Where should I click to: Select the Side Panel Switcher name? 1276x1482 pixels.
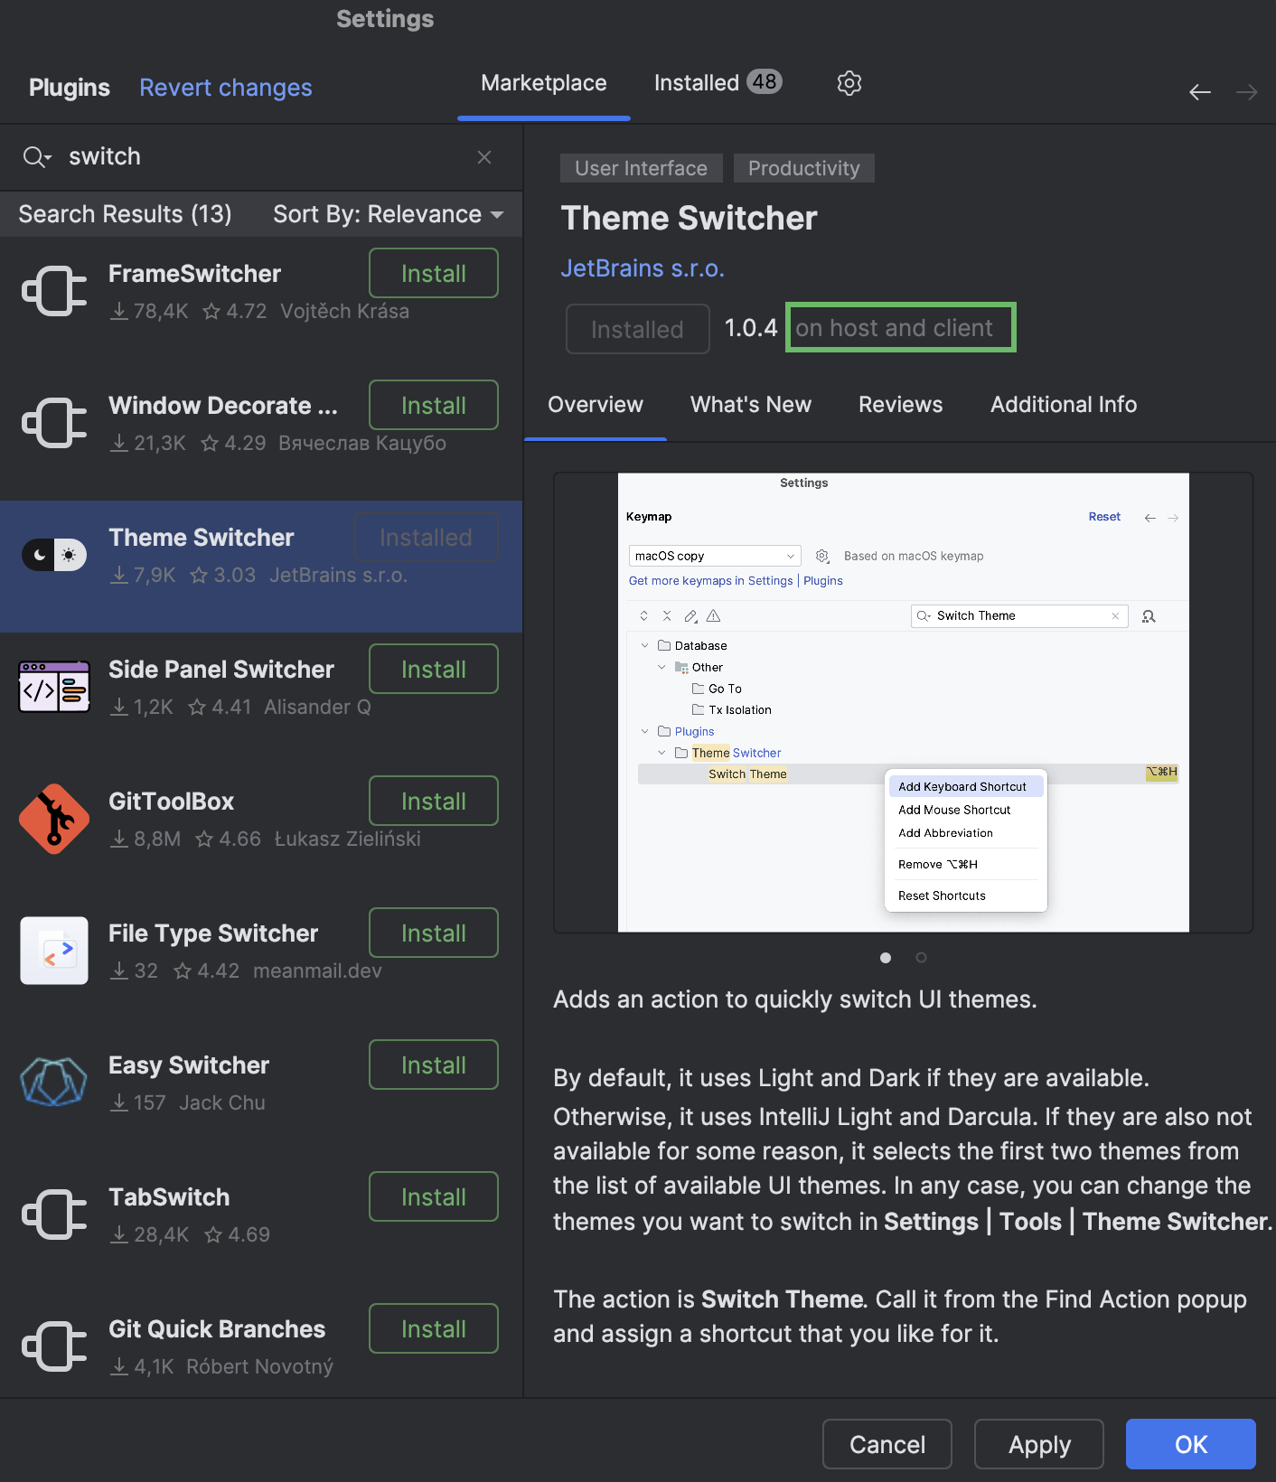[x=221, y=670]
